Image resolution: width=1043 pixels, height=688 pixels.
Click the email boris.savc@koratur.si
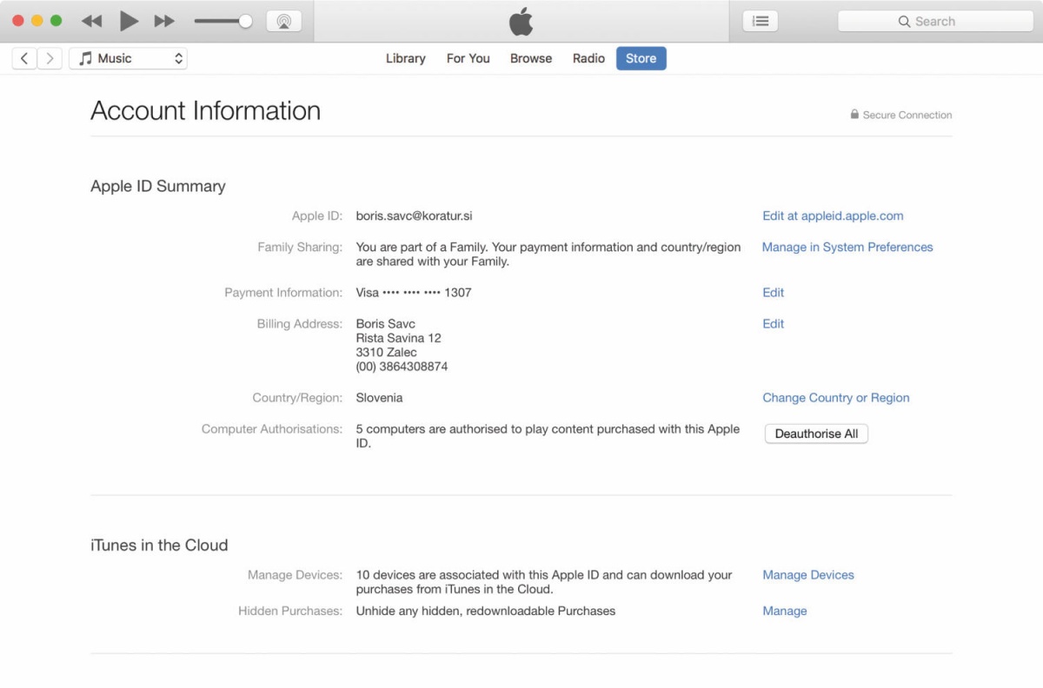click(x=415, y=215)
